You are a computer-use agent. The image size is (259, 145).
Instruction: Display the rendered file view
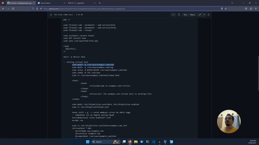pyautogui.click(x=179, y=14)
